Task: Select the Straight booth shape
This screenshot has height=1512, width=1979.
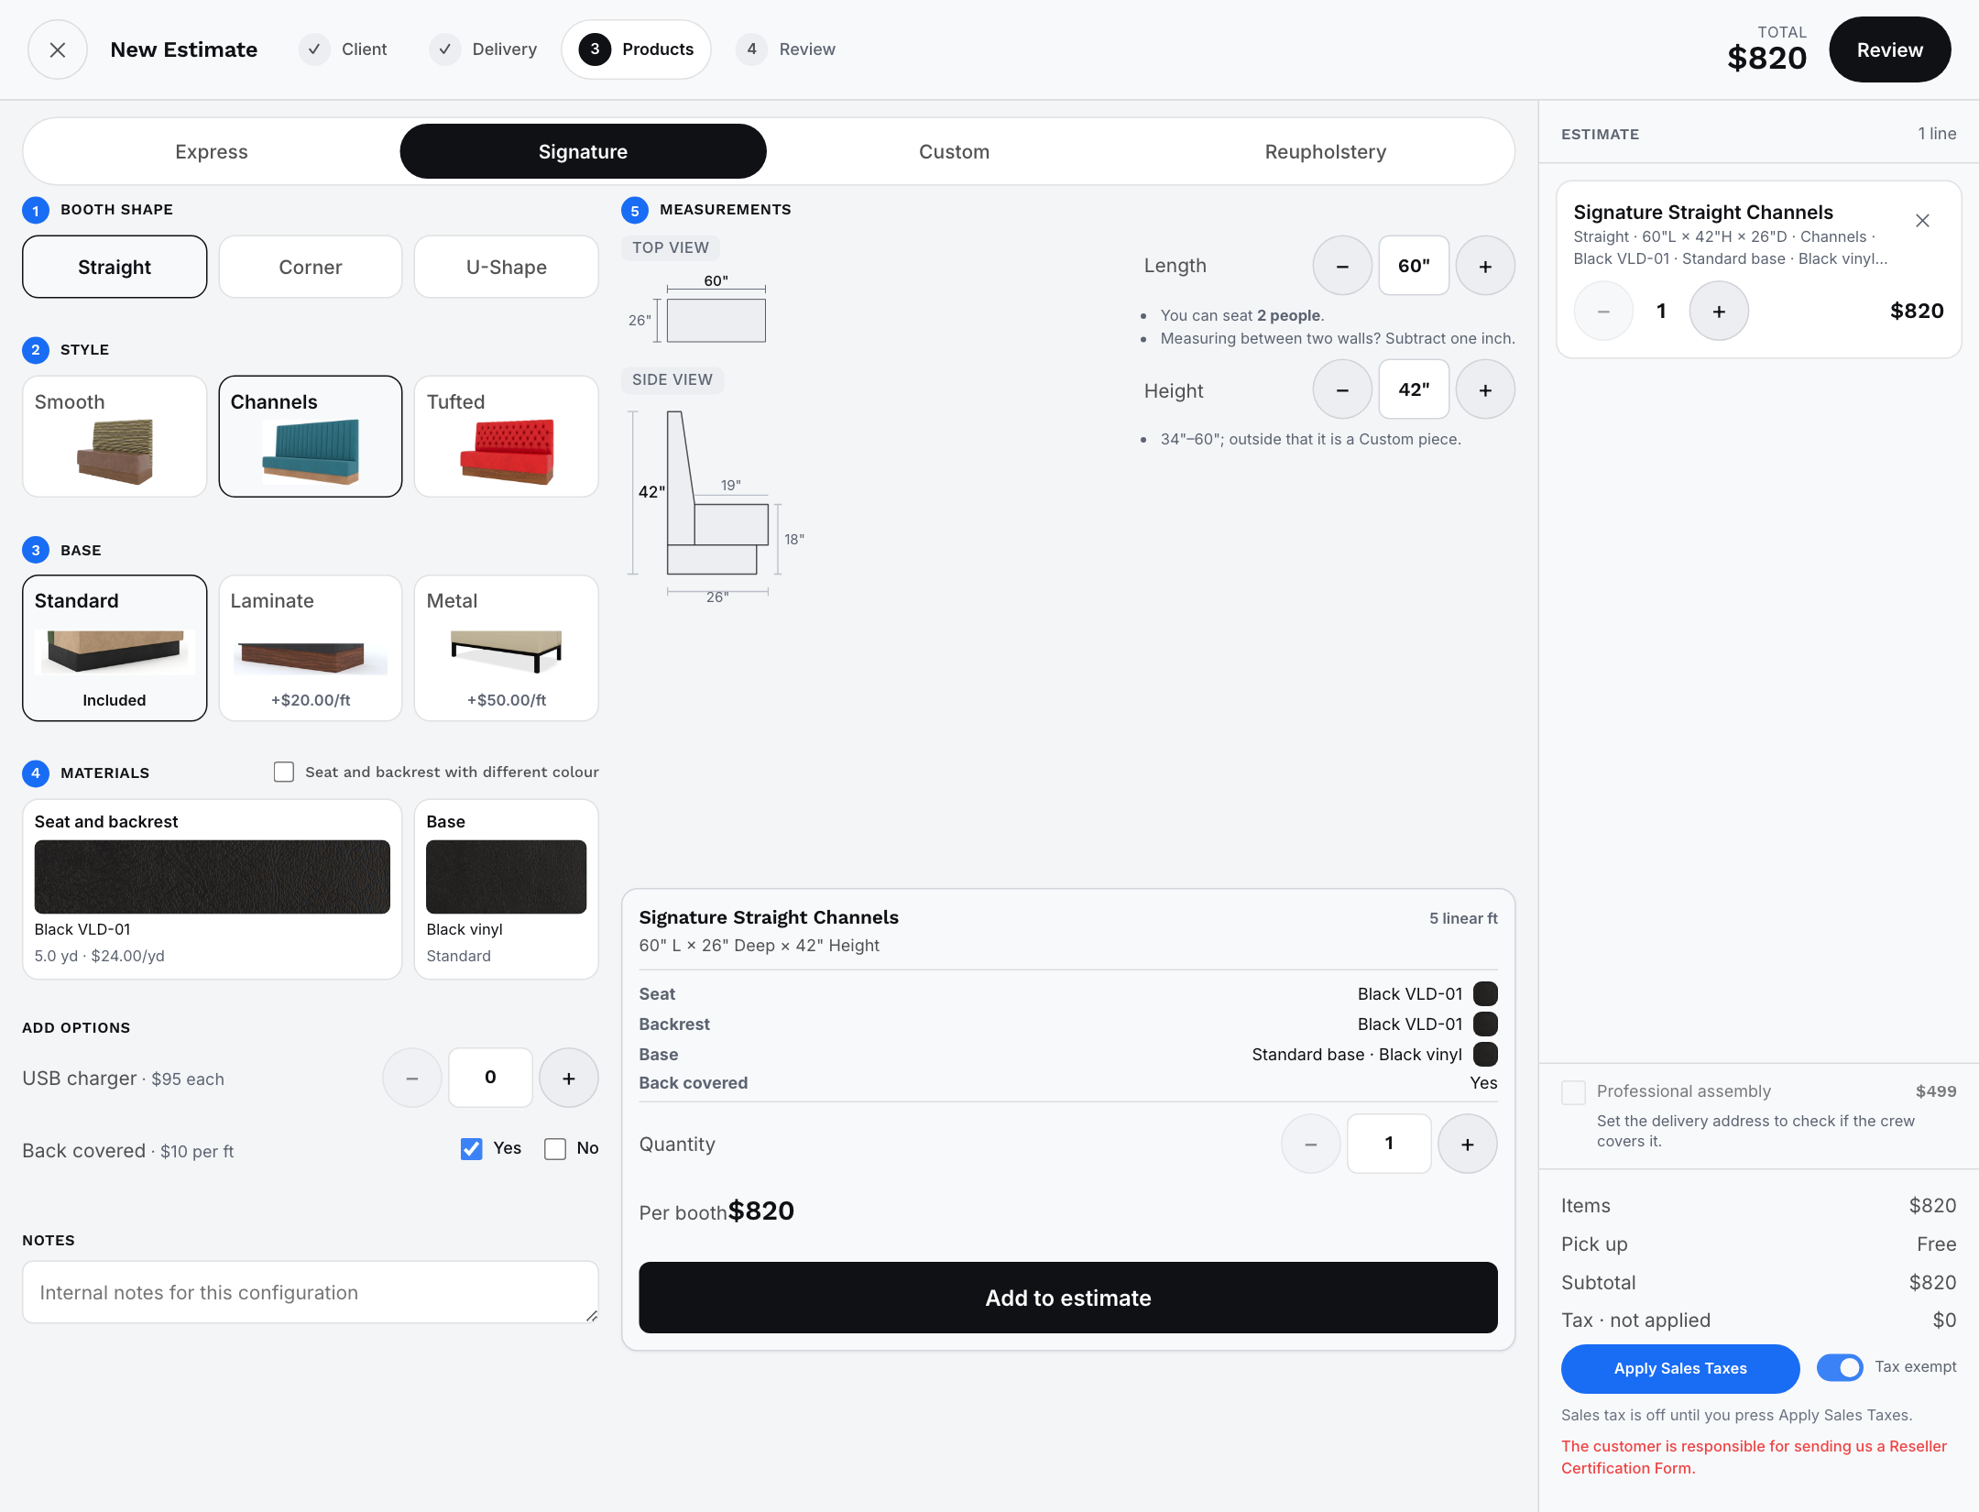Action: click(115, 267)
